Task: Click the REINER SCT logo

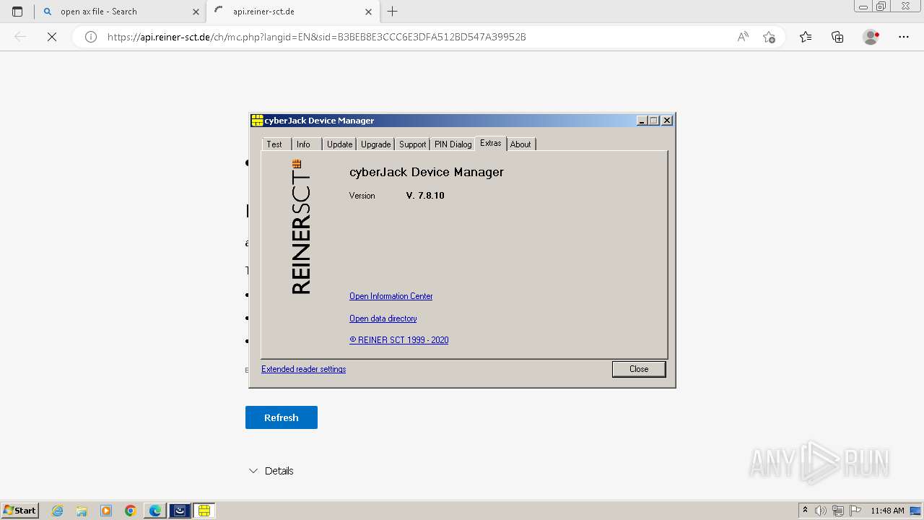Action: 300,227
